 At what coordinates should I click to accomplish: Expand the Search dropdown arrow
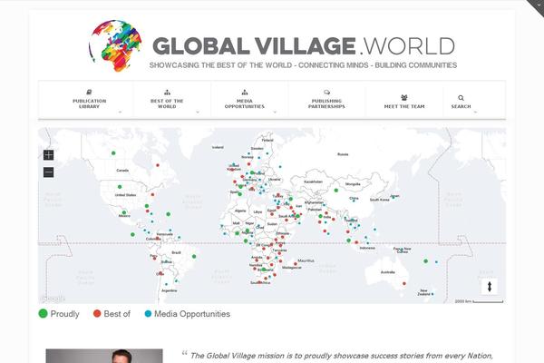tap(475, 113)
